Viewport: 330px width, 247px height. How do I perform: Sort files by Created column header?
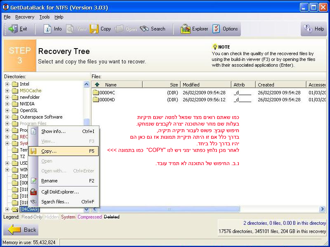tap(281, 85)
